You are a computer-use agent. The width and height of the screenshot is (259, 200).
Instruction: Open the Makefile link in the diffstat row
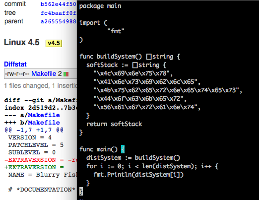pyautogui.click(x=44, y=73)
